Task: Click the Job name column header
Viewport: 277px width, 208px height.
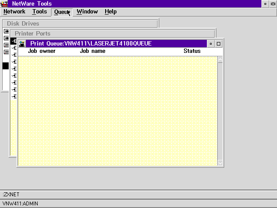Action: tap(93, 51)
